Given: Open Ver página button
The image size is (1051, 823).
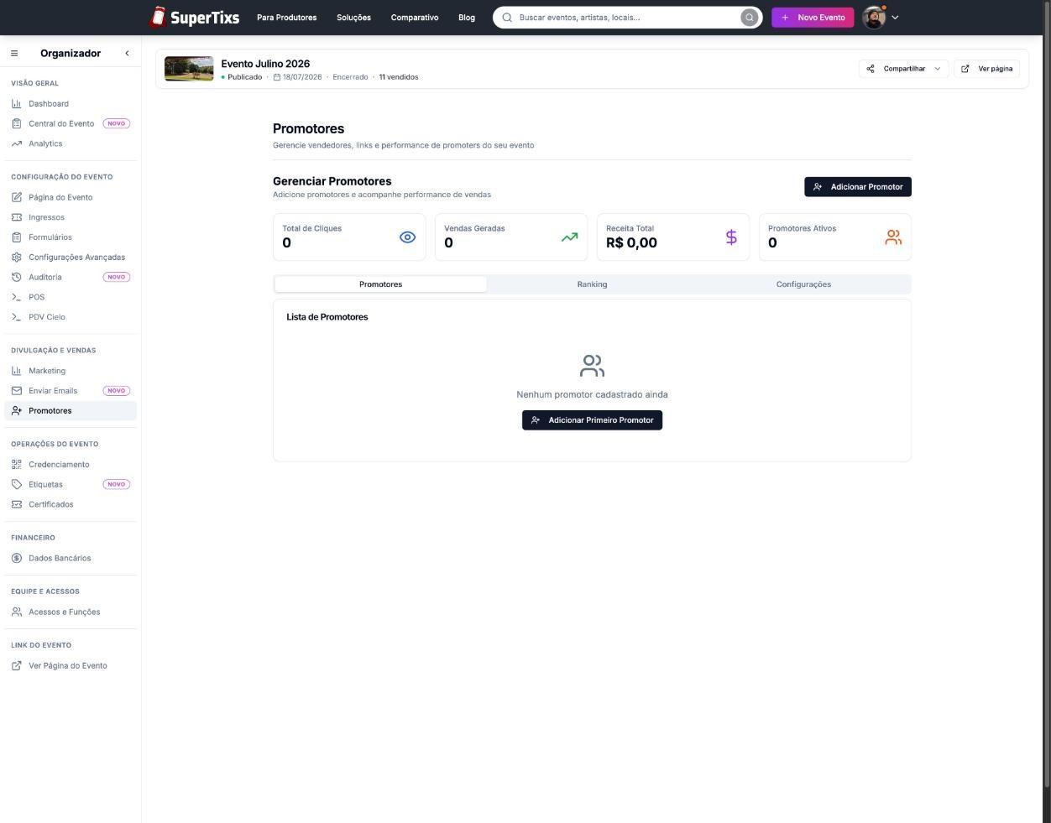Looking at the screenshot, I should (x=986, y=69).
